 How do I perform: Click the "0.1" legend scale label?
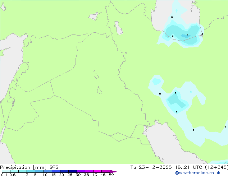[4, 175]
